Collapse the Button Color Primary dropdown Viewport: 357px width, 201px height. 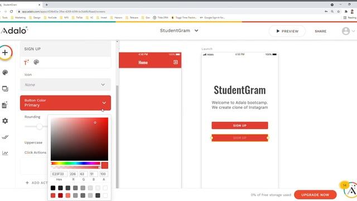pos(66,103)
